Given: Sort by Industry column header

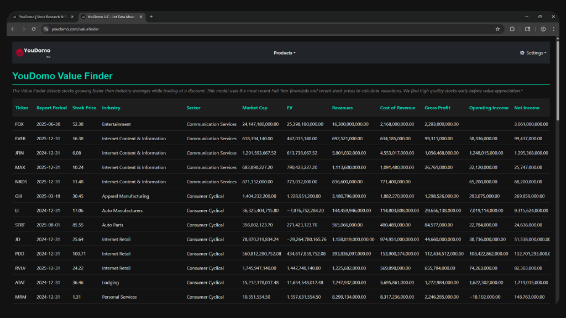Looking at the screenshot, I should tap(111, 108).
